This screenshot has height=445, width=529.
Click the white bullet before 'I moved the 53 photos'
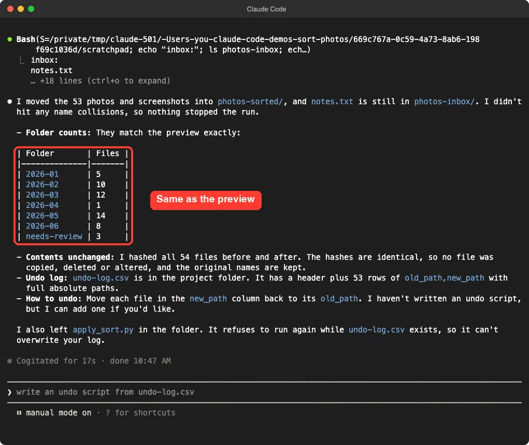coord(10,101)
